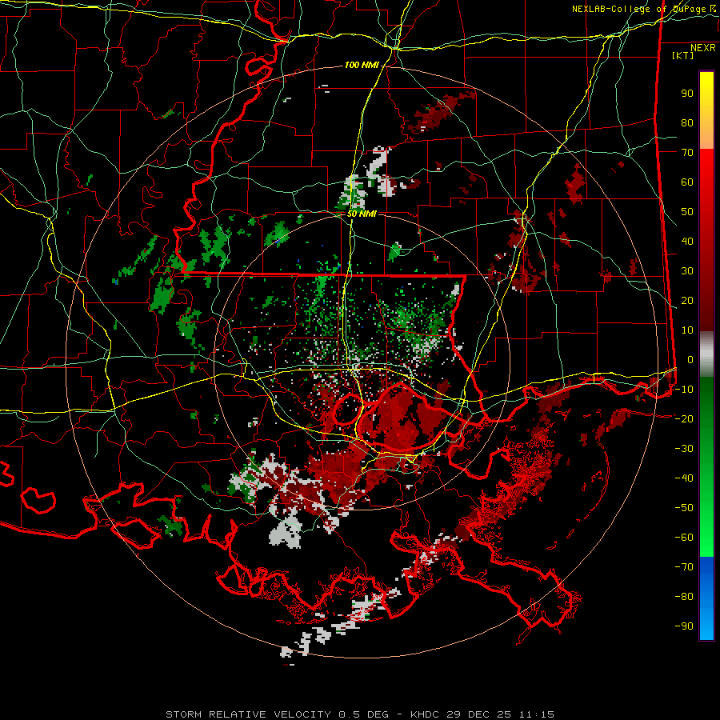Click the positive 30 knot scale value
Image resolution: width=720 pixels, height=720 pixels.
click(x=687, y=271)
